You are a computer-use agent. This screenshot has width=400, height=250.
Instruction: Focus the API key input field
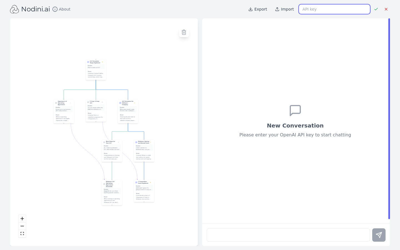334,9
